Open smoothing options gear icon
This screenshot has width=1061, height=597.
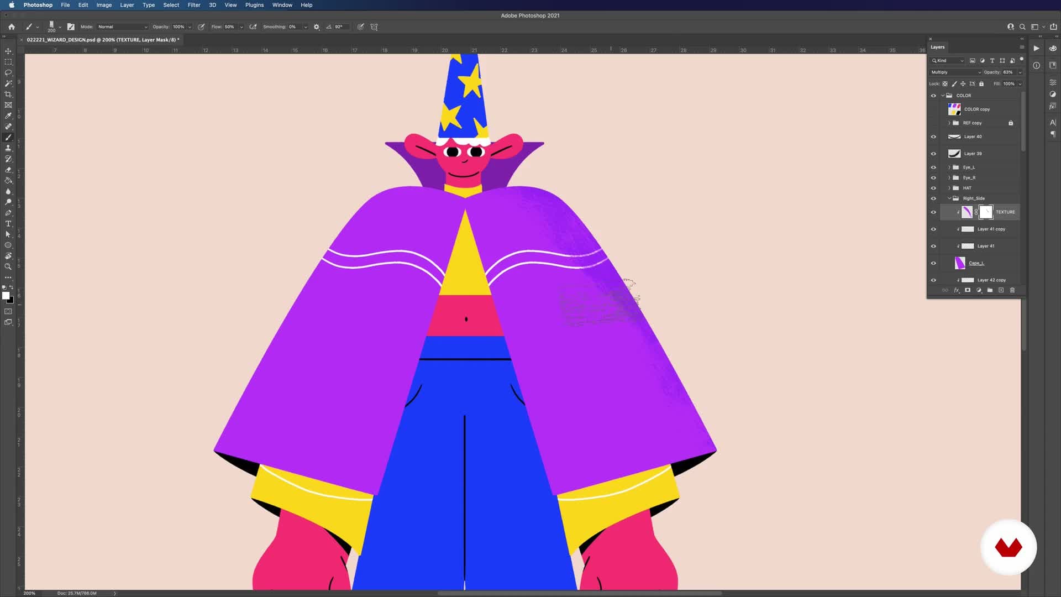click(317, 27)
